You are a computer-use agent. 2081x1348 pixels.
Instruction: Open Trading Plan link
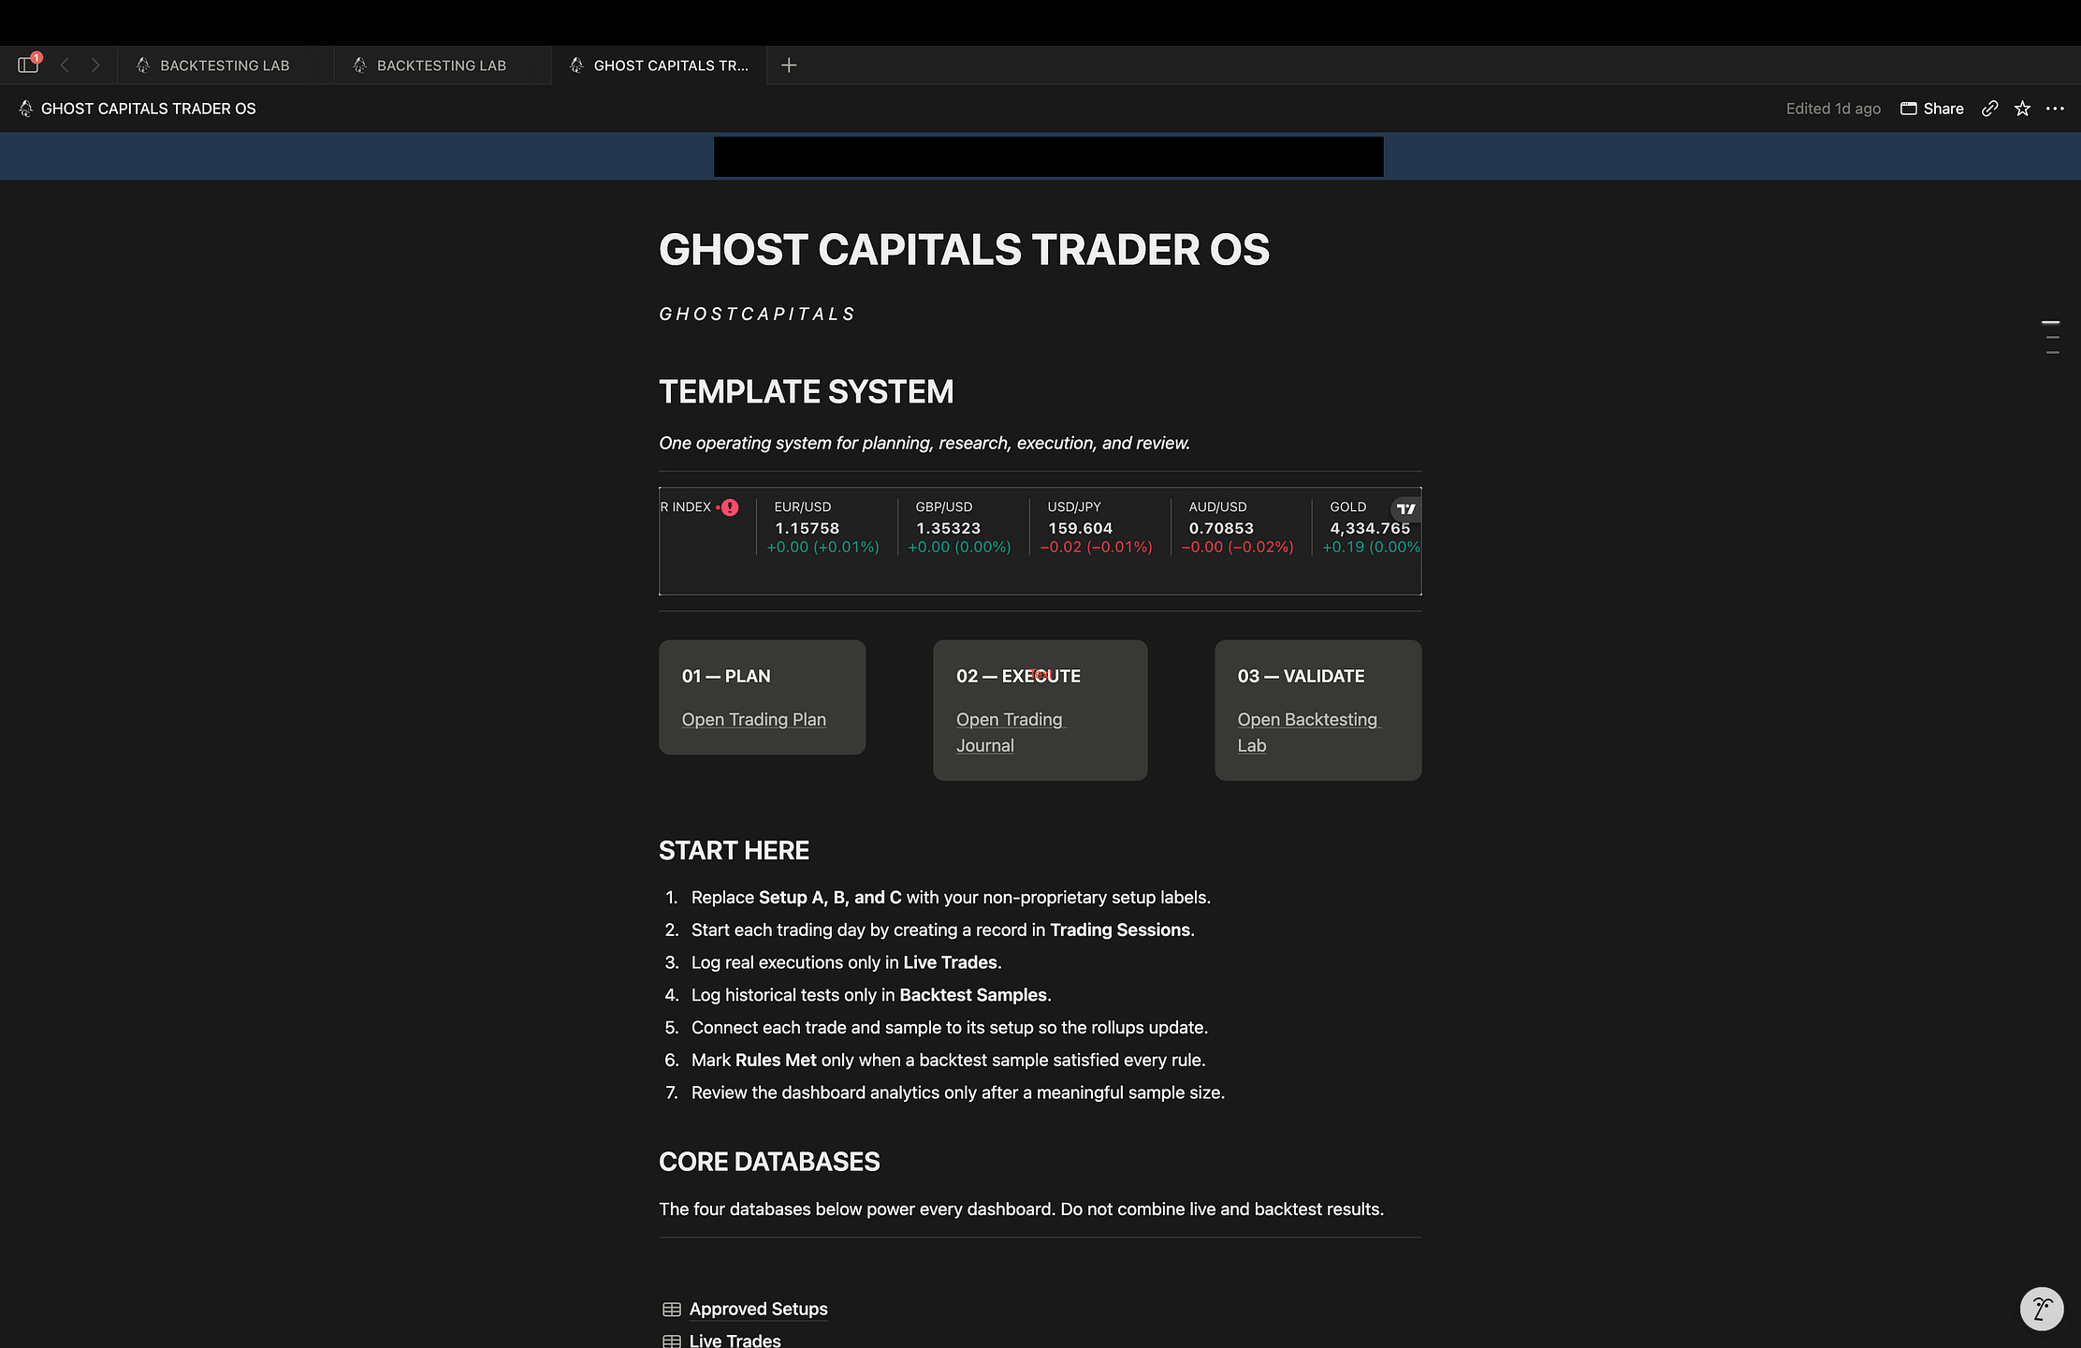754,719
